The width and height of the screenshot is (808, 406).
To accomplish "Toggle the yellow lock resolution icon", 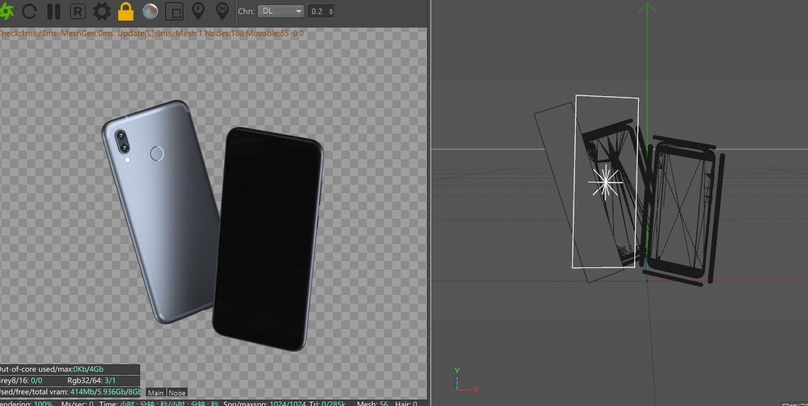I will point(126,11).
